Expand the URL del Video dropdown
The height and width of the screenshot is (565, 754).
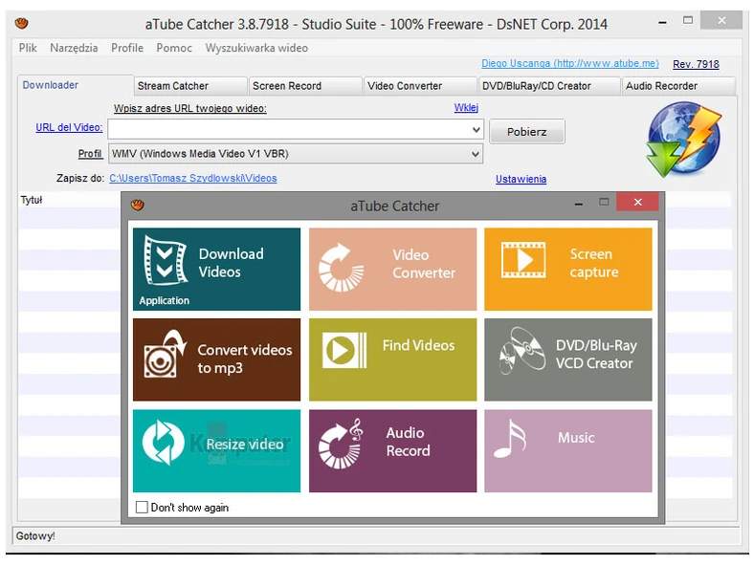(x=476, y=130)
